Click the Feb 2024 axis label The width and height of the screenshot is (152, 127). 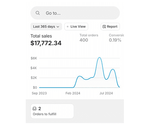pos(73,93)
